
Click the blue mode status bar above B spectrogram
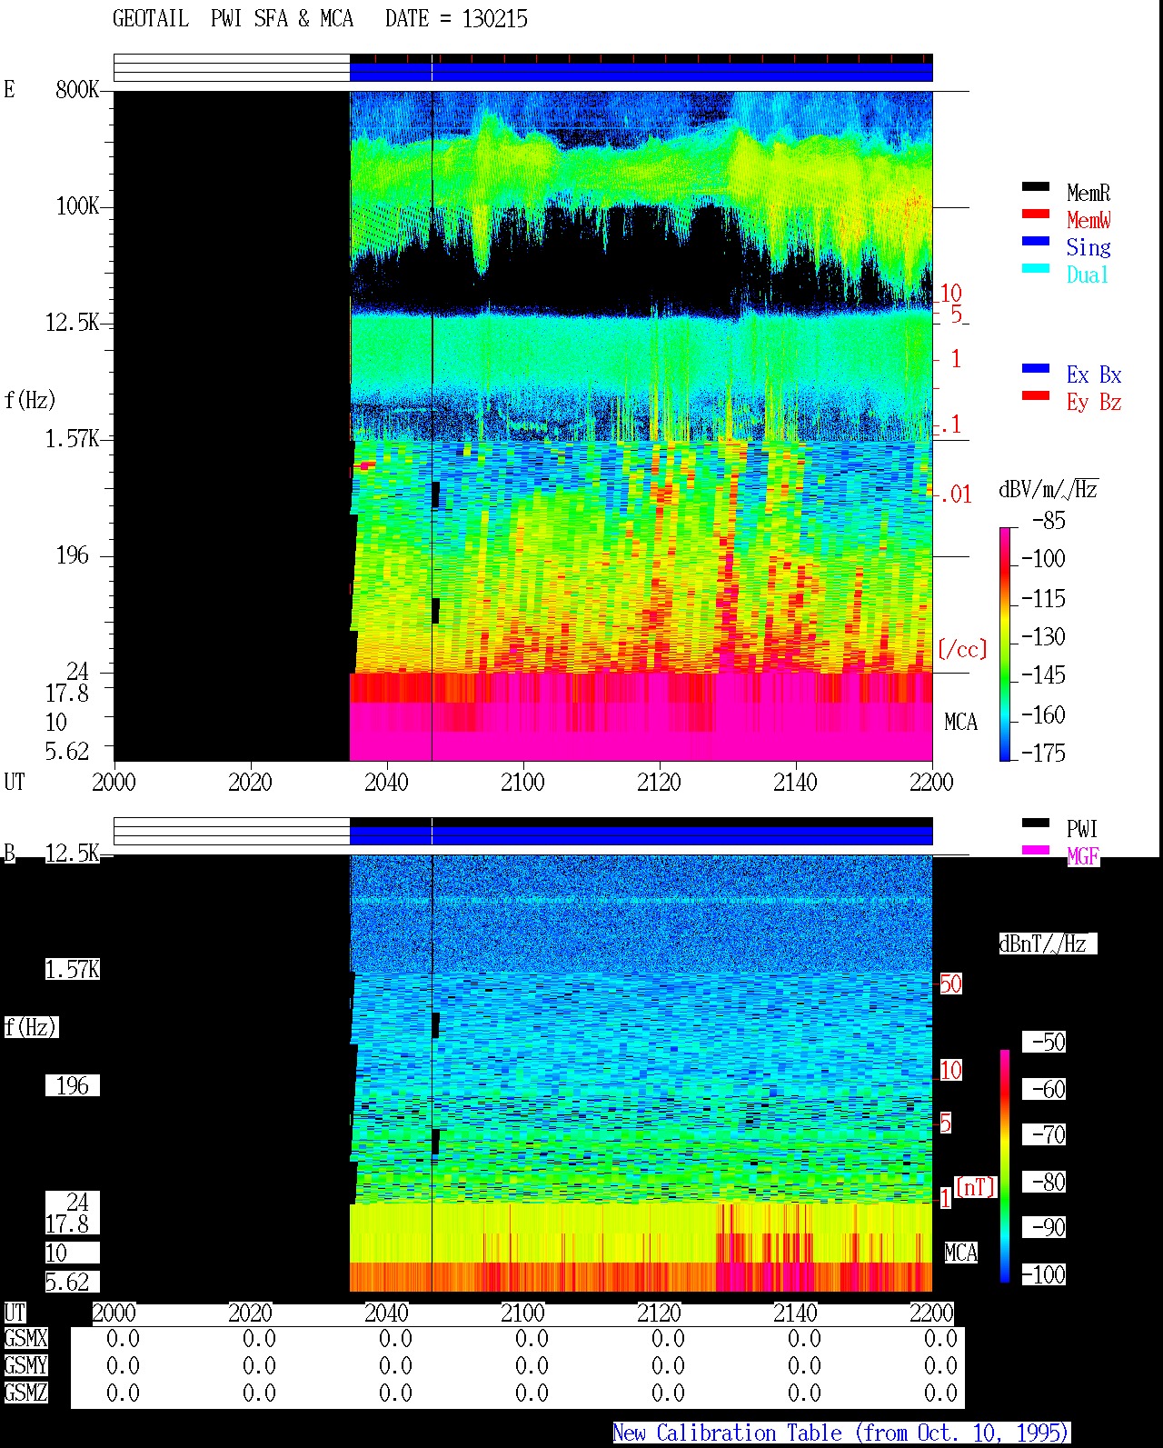click(641, 834)
